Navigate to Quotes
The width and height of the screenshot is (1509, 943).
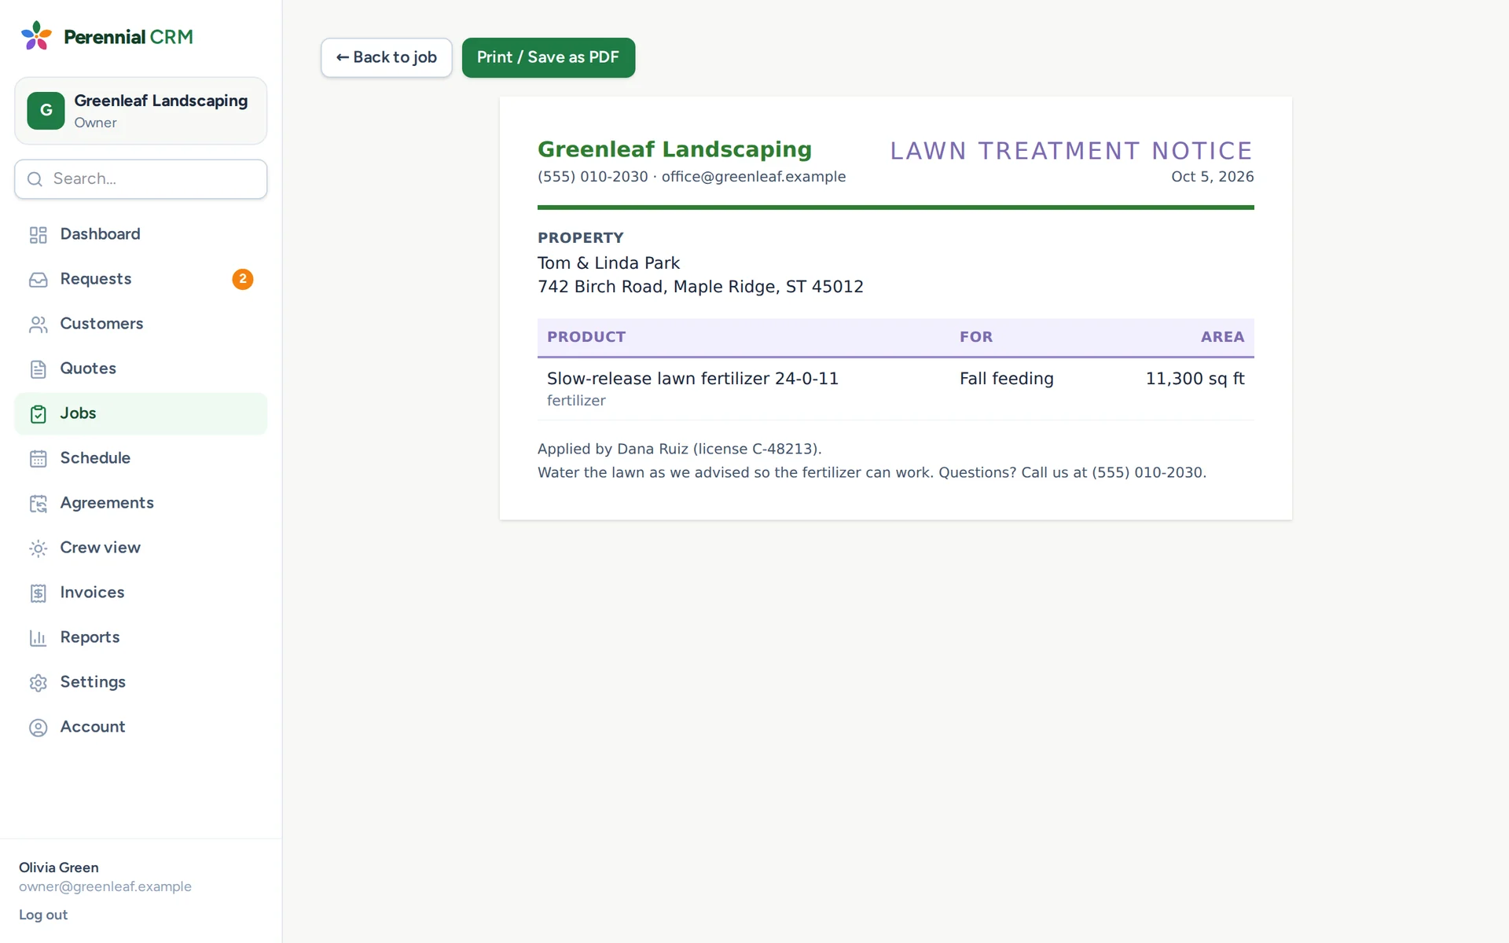(x=141, y=369)
